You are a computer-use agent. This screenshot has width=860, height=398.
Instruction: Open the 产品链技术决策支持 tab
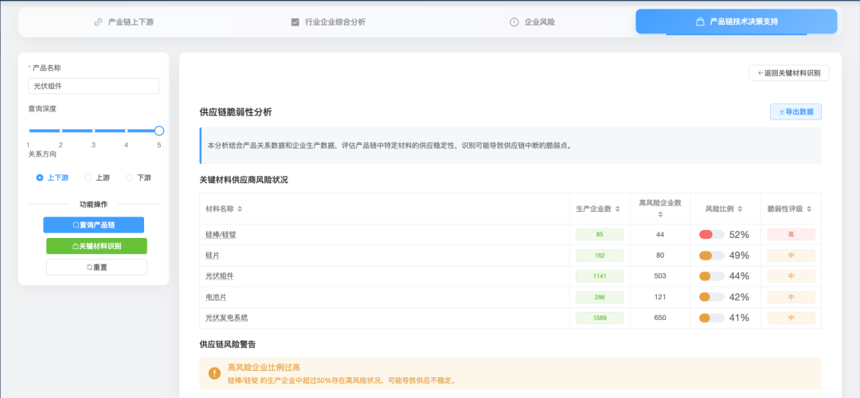(736, 22)
